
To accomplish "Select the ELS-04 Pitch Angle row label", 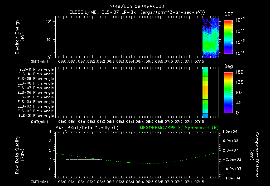I will coord(36,102).
